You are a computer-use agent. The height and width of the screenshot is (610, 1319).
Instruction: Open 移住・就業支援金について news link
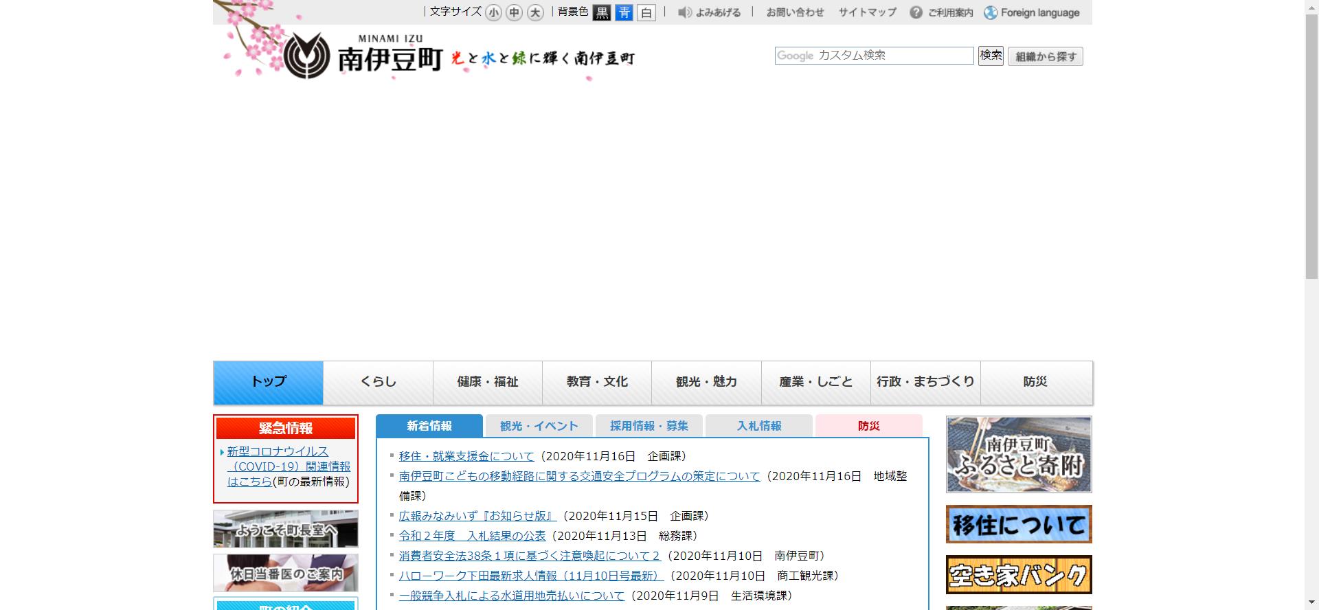[466, 456]
